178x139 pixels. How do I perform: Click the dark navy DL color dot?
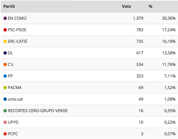(5, 53)
